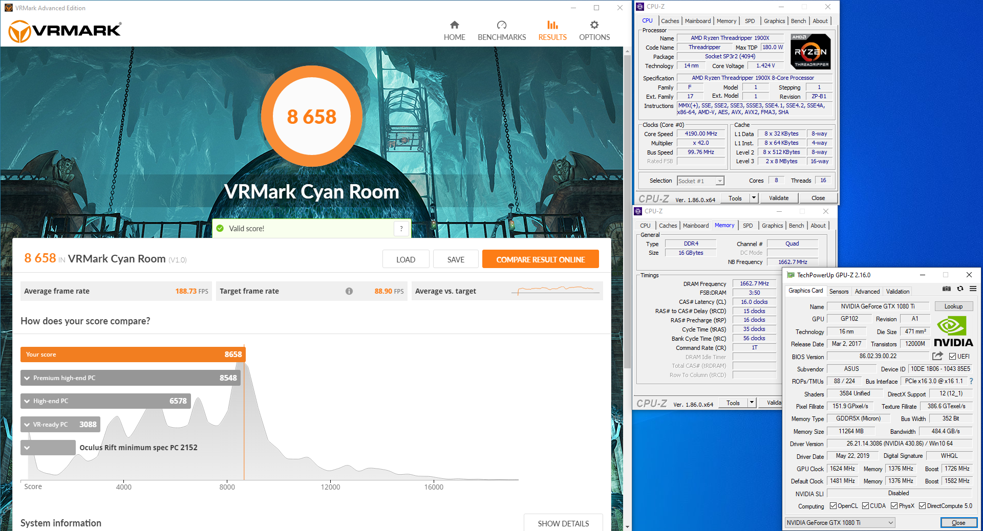The height and width of the screenshot is (531, 983).
Task: Open the Tools dropdown arrow in lower CPU-Z
Action: pyautogui.click(x=752, y=403)
